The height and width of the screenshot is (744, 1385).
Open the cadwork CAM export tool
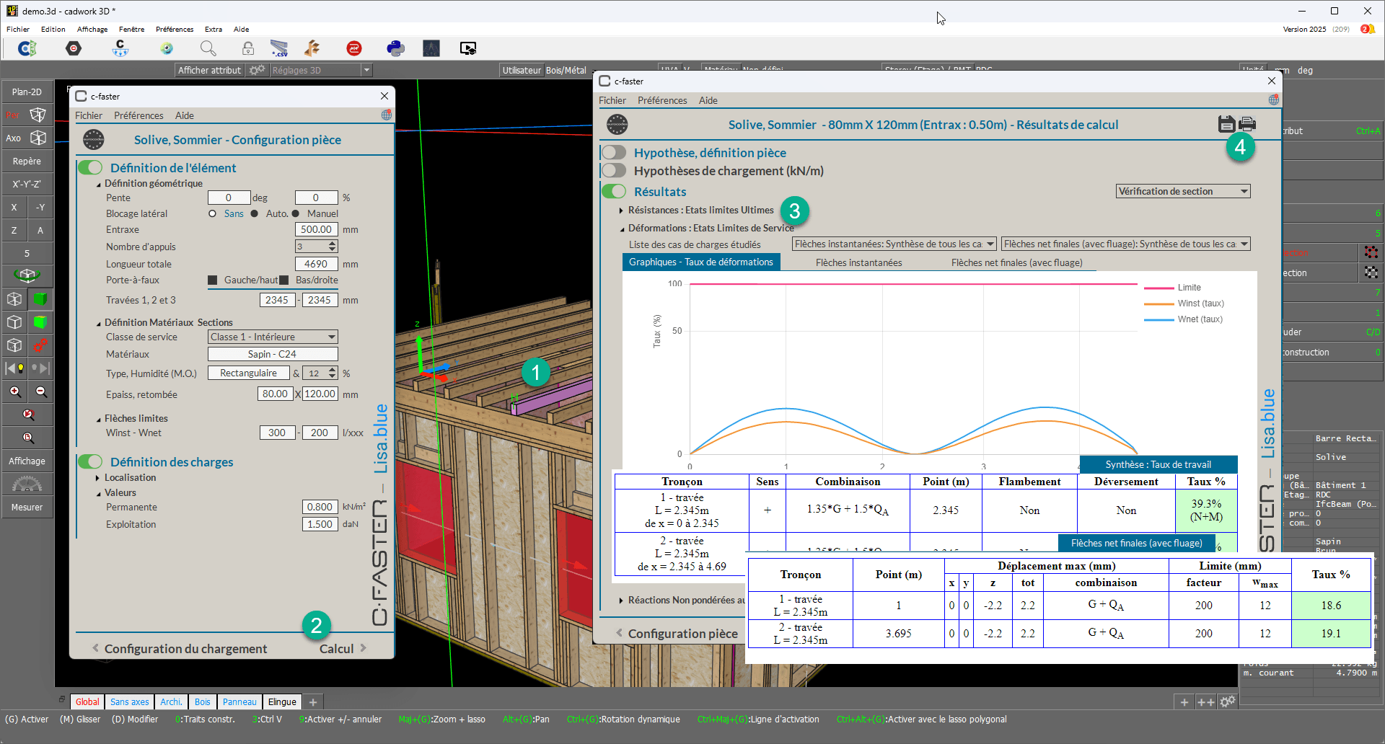(27, 48)
